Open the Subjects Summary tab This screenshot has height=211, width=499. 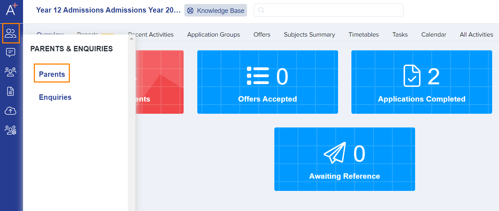click(309, 34)
